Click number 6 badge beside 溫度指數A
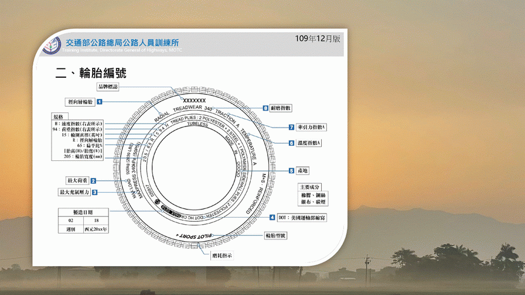This screenshot has height=295, width=525. pyautogui.click(x=291, y=143)
